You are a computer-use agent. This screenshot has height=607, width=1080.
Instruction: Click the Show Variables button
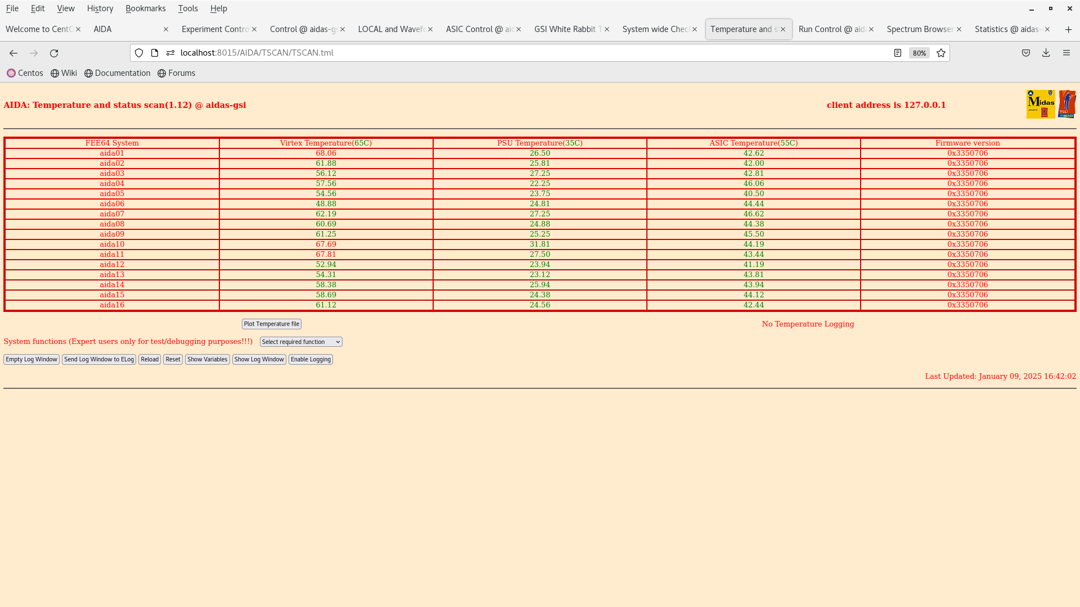click(x=207, y=359)
